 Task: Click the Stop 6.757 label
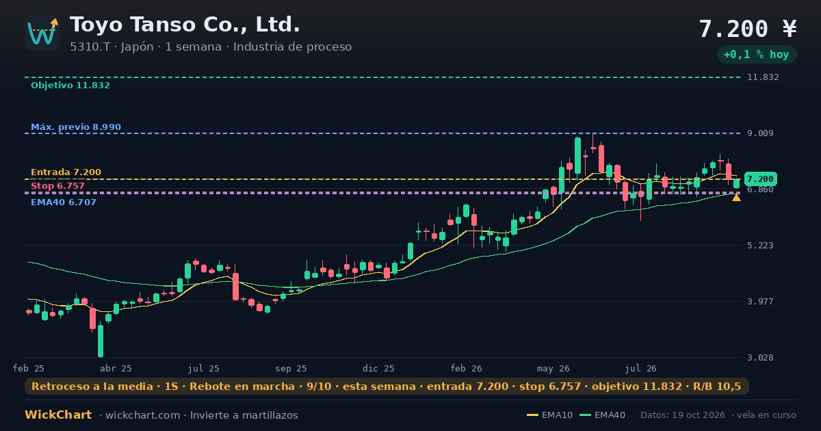pos(57,186)
